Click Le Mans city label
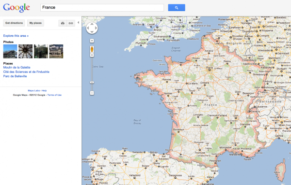Image resolution: width=291 pixels, height=185 pixels. tap(193, 84)
